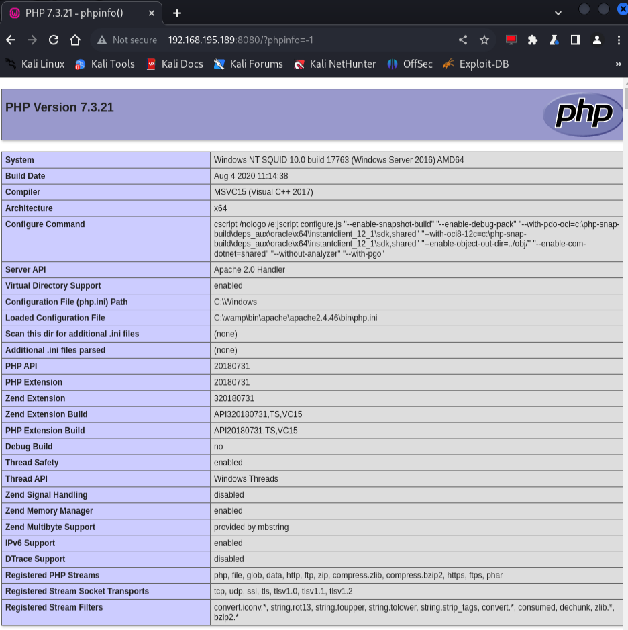The width and height of the screenshot is (628, 630).
Task: Open the OffSec bookmark
Action: pyautogui.click(x=409, y=64)
